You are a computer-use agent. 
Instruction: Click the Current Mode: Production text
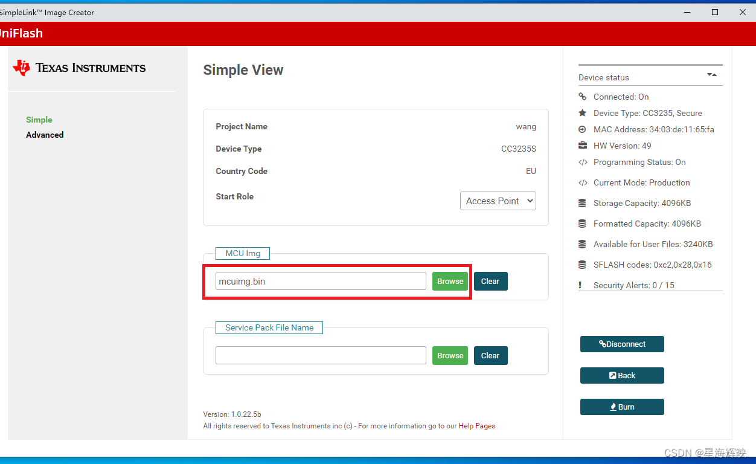(642, 182)
